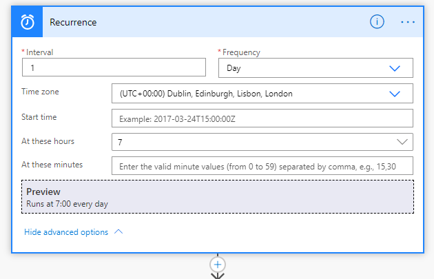Click the Recurrence title in the header

[73, 22]
